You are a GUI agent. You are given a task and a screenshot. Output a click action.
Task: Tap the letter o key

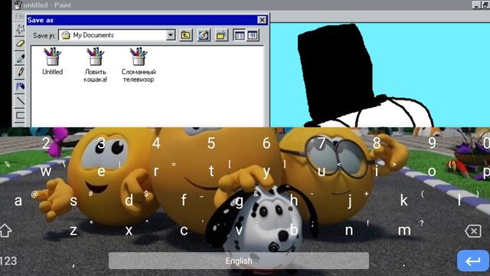(432, 172)
